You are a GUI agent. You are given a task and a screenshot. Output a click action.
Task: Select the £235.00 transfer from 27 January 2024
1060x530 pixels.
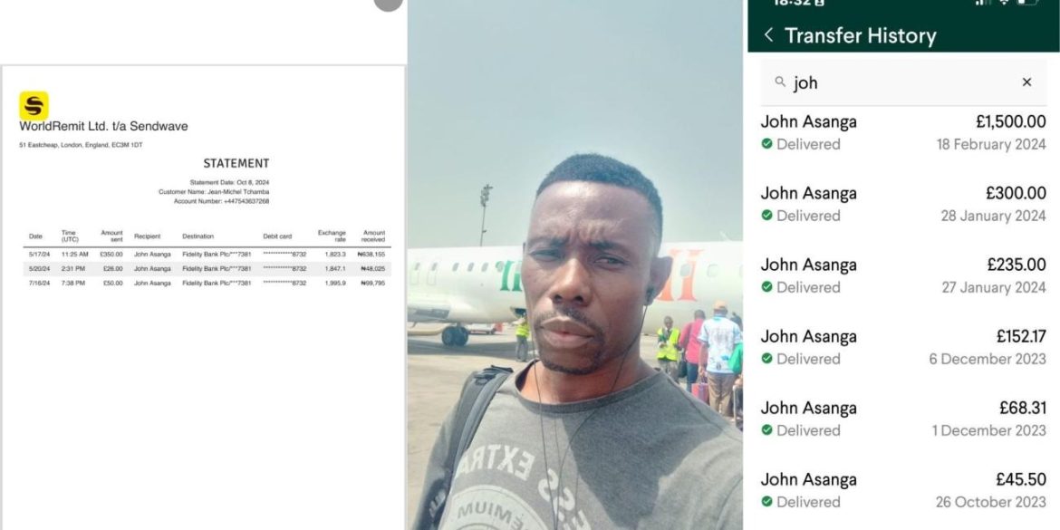pos(903,275)
